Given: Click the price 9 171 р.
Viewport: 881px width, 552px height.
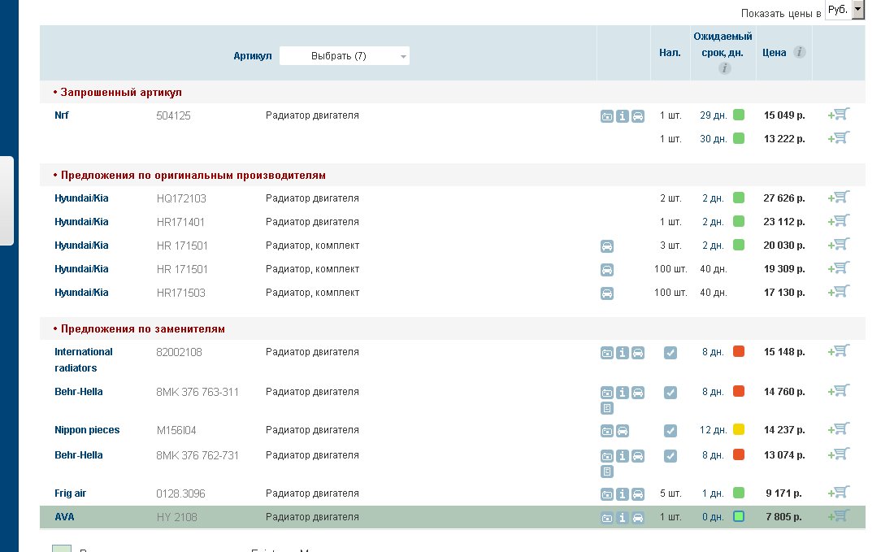Looking at the screenshot, I should (783, 493).
